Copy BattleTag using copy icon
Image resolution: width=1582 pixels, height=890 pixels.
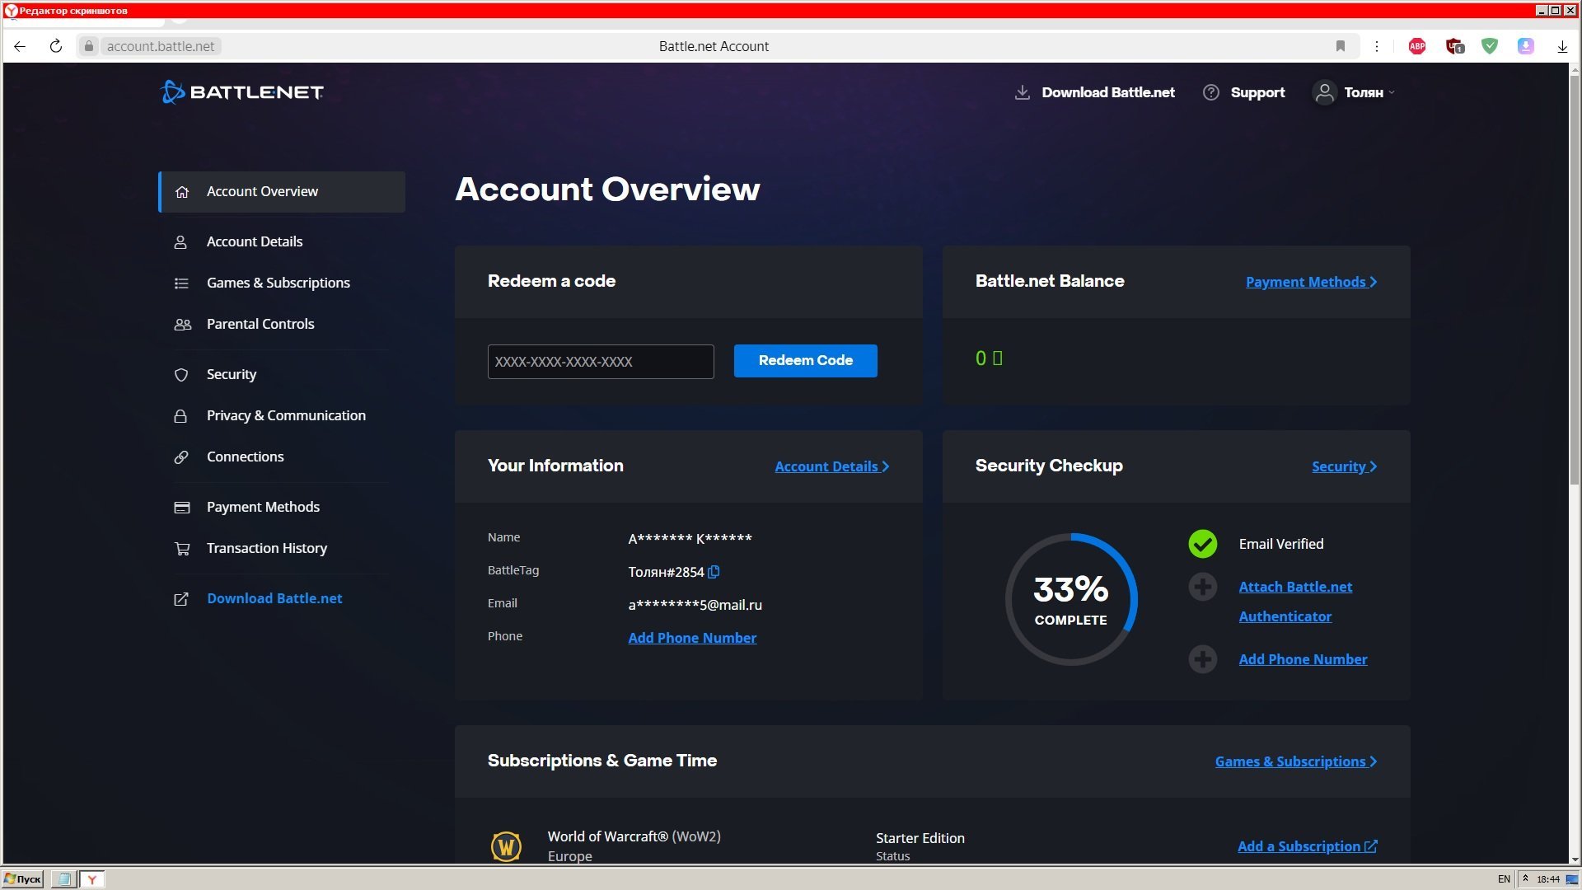714,572
